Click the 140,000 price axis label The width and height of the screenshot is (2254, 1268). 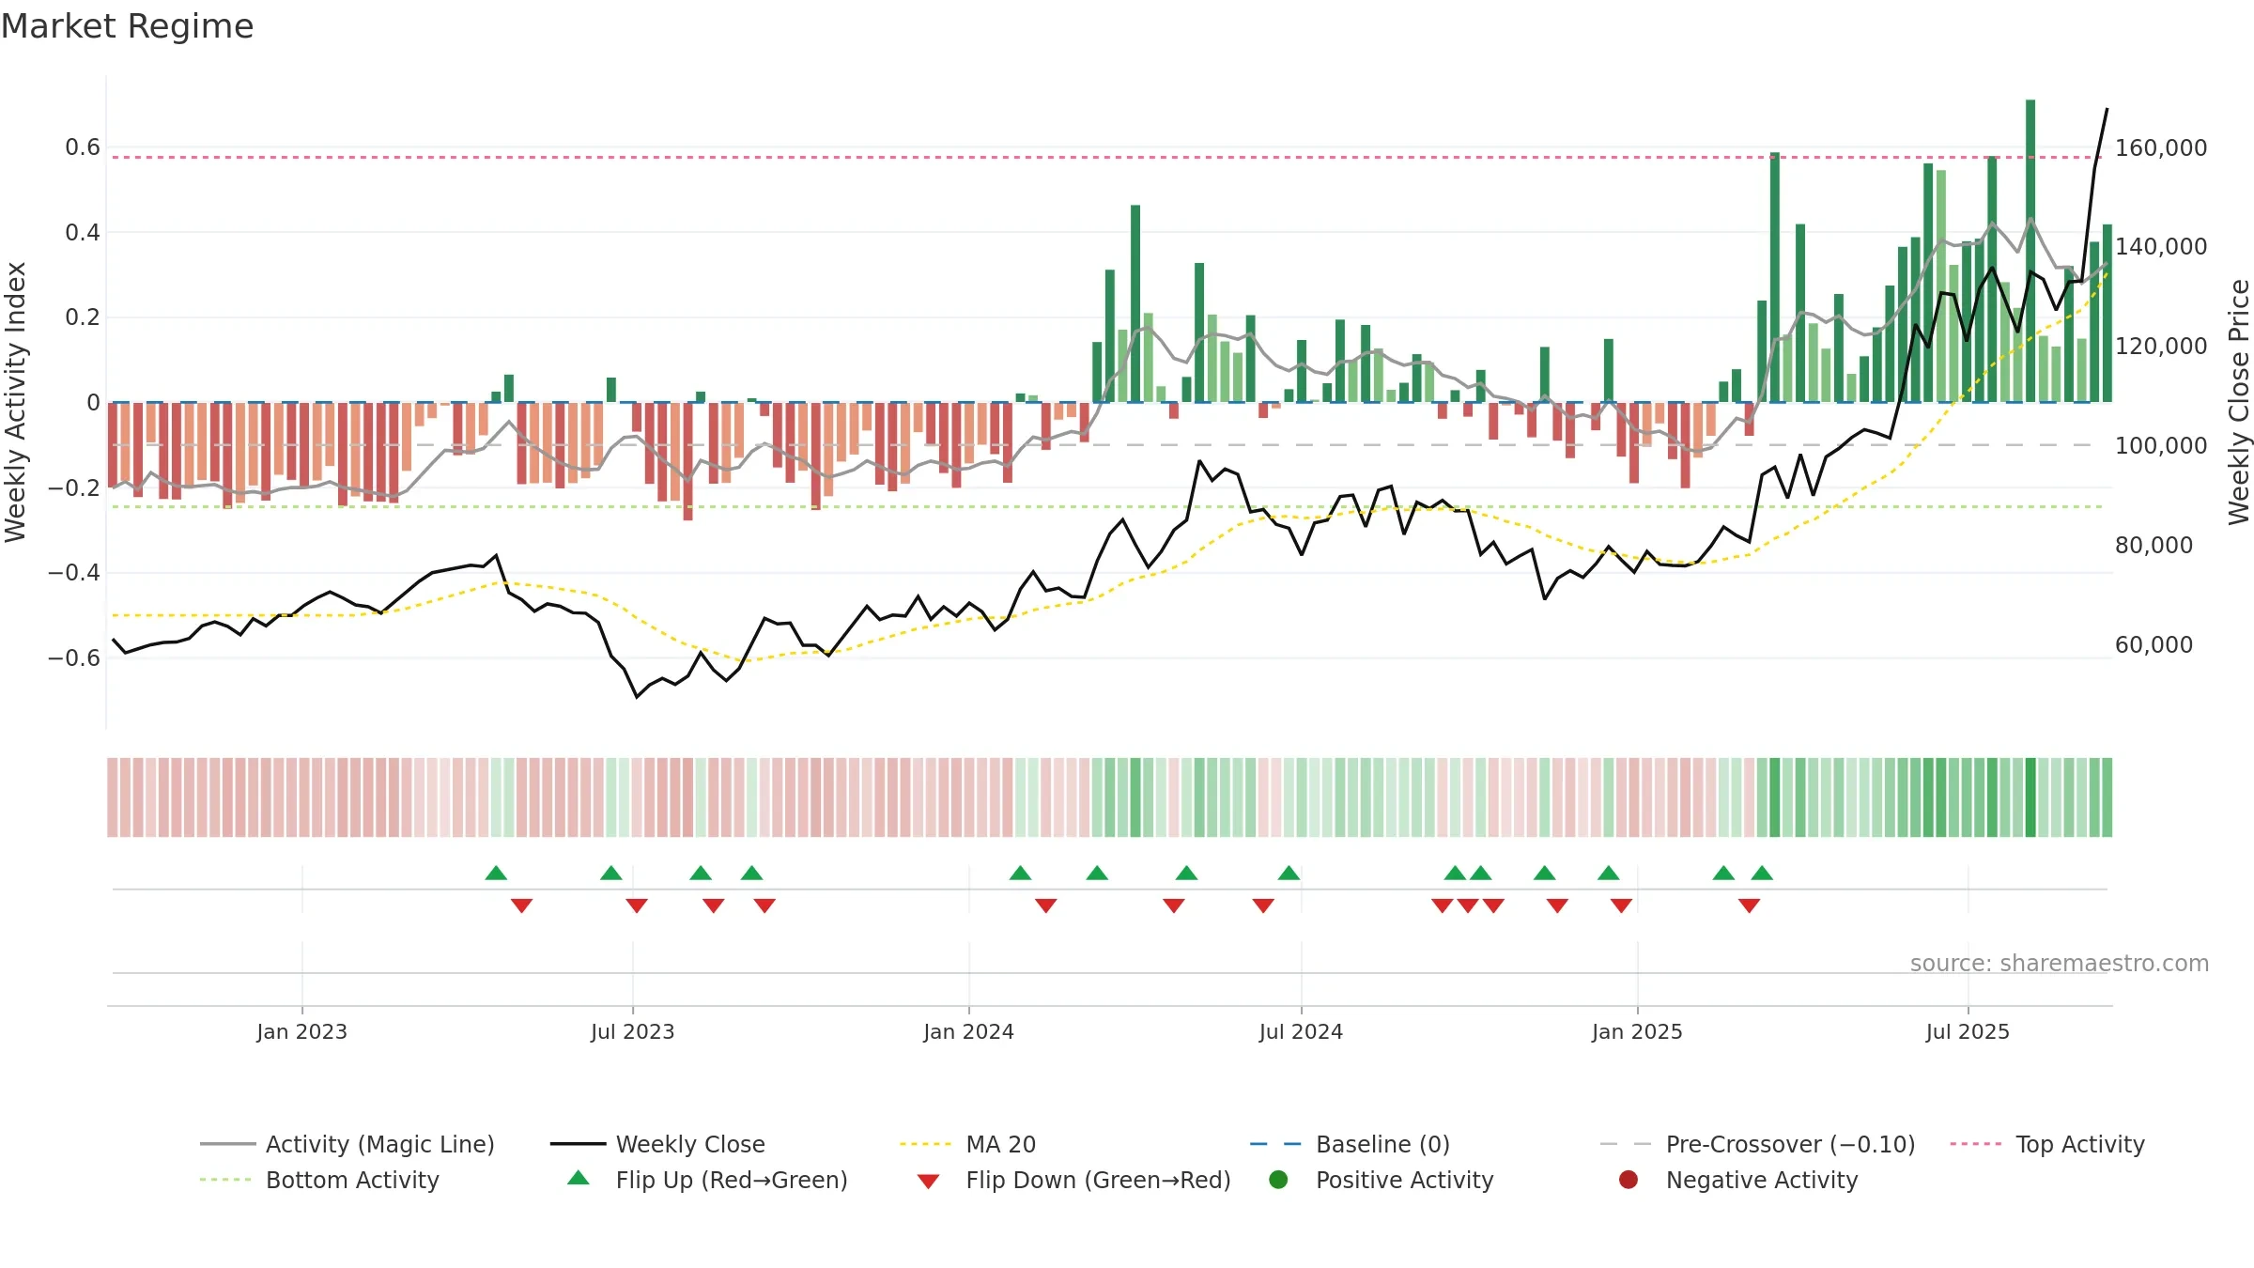coord(2161,247)
